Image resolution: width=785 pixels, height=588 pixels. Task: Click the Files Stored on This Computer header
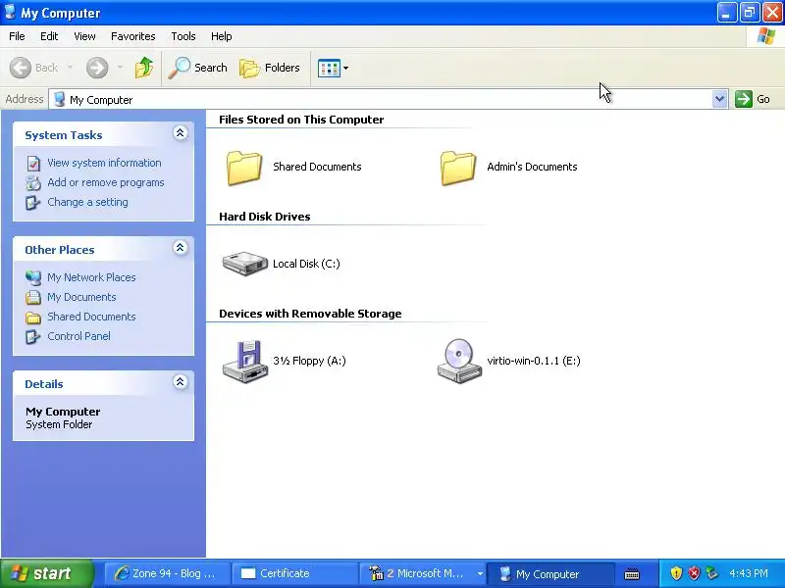click(301, 120)
